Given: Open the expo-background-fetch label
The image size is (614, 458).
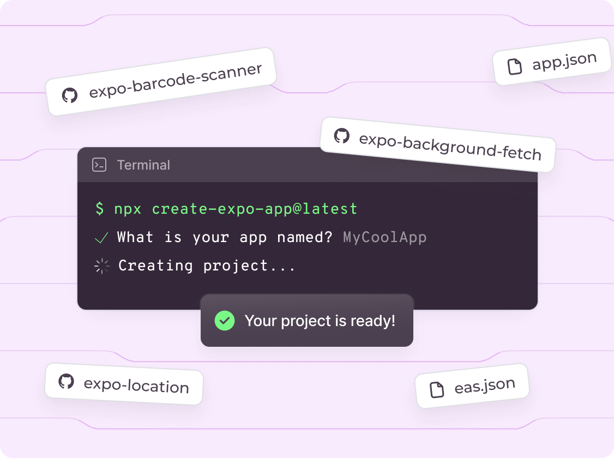Looking at the screenshot, I should tap(450, 147).
